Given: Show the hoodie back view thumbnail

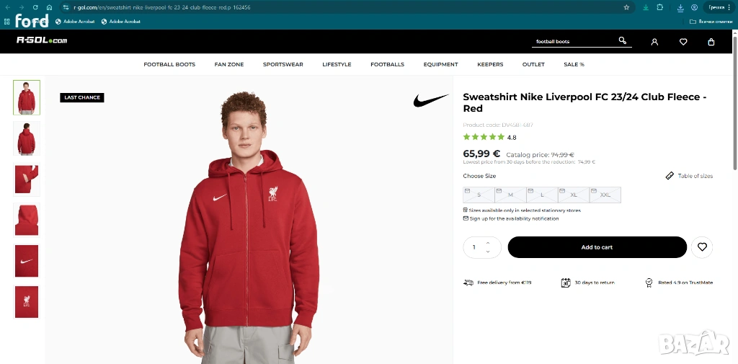Looking at the screenshot, I should tap(27, 138).
